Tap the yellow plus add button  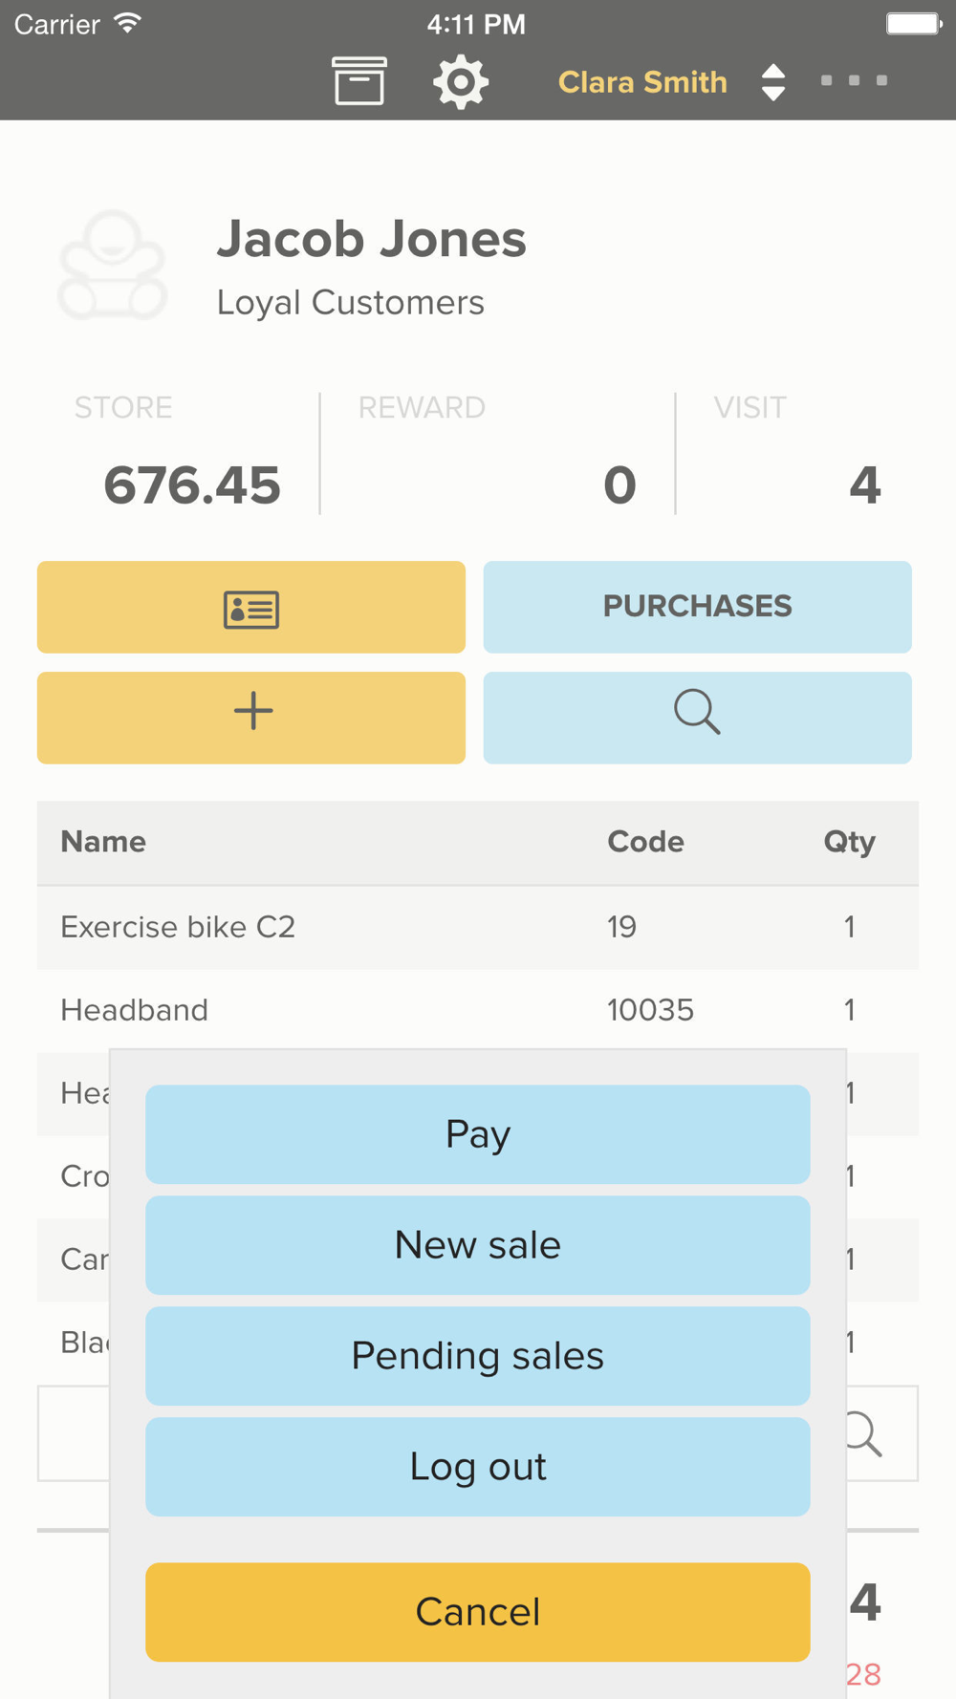(x=251, y=718)
